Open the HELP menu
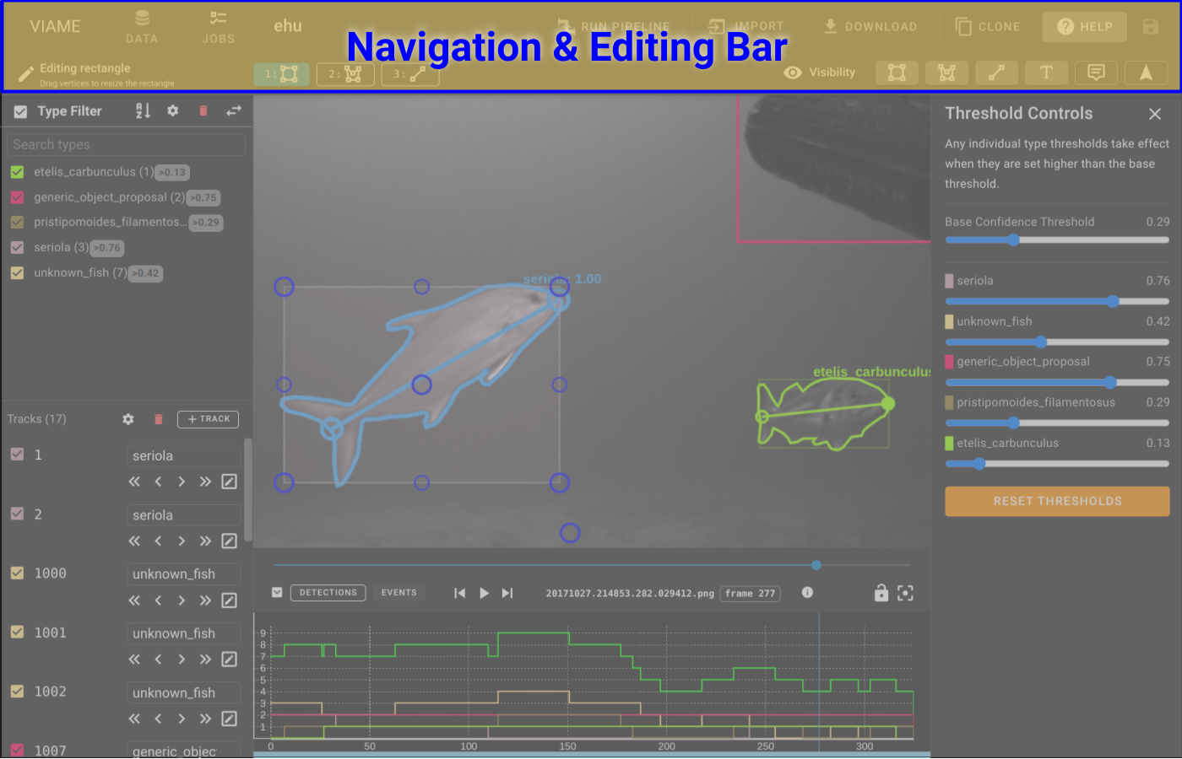The height and width of the screenshot is (759, 1182). pos(1084,26)
